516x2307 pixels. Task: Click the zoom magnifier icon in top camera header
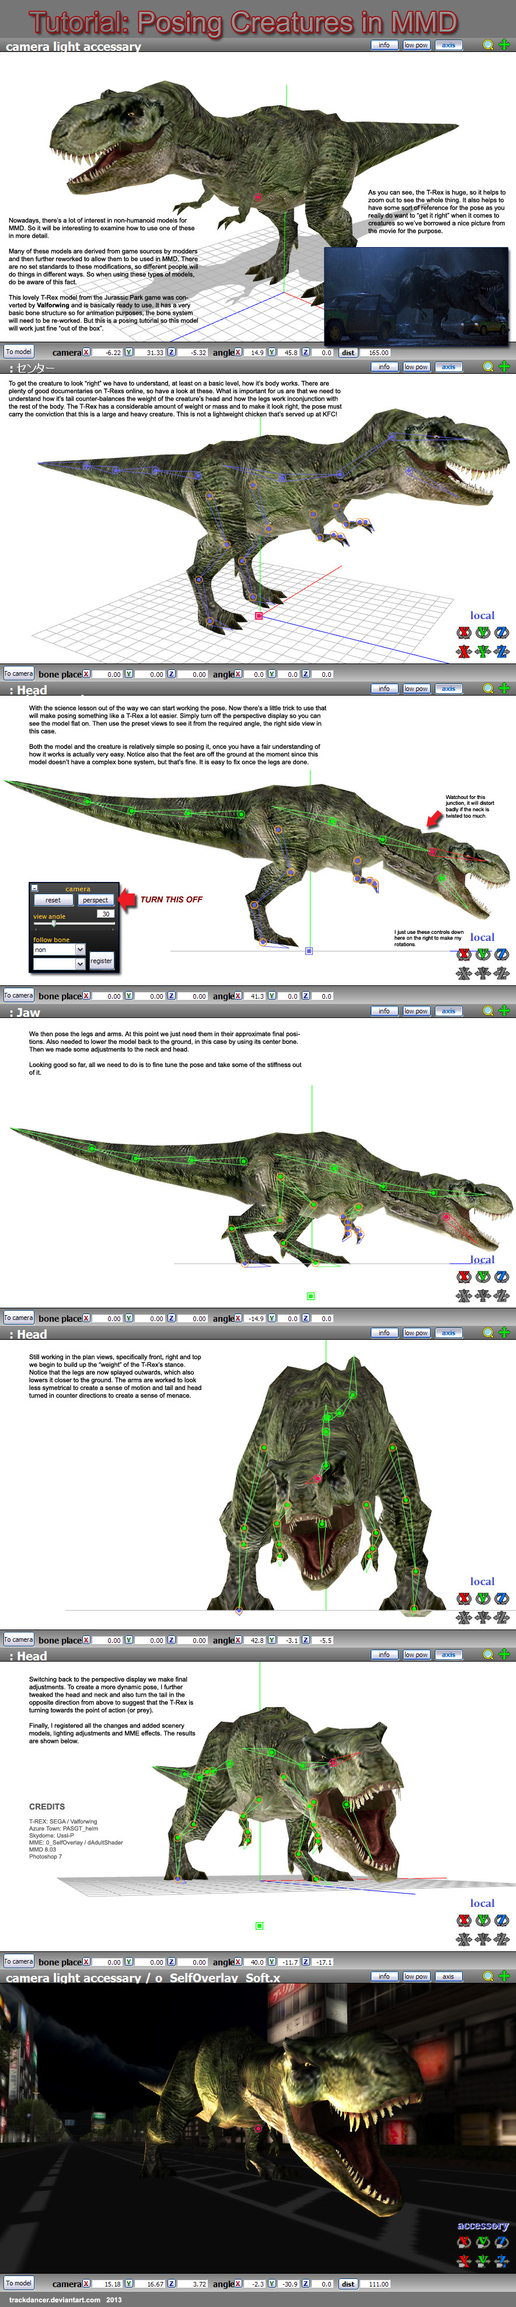(x=487, y=45)
